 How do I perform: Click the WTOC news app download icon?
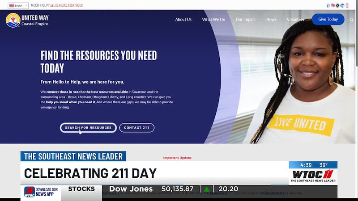pyautogui.click(x=30, y=192)
